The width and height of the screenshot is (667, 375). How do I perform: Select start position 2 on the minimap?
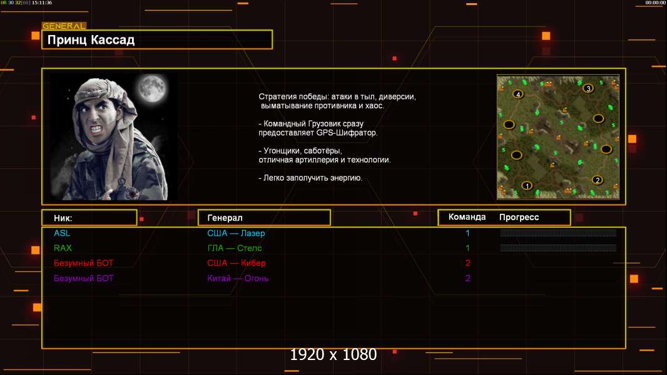[x=597, y=180]
